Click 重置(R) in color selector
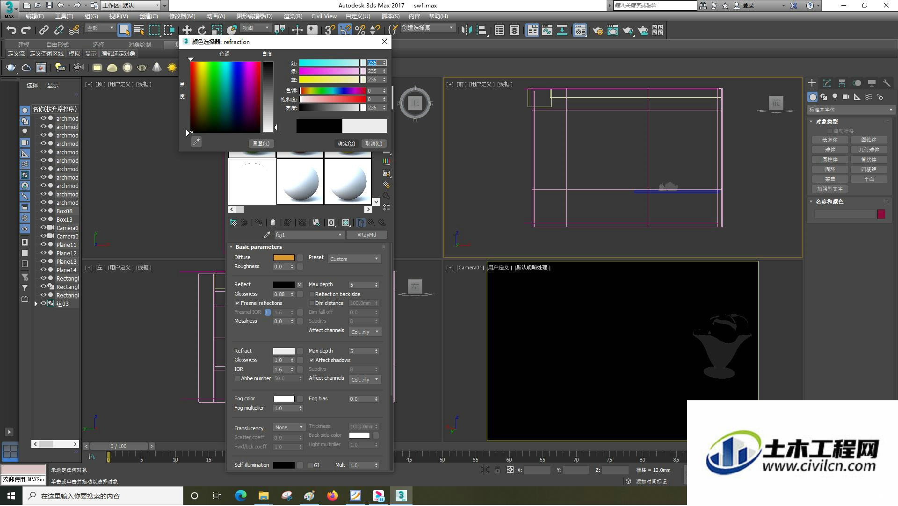Viewport: 898px width, 506px height. [261, 144]
